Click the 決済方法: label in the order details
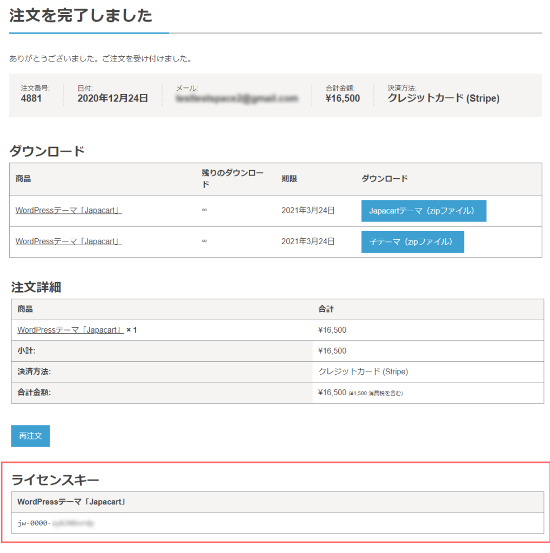This screenshot has height=553, width=550. [x=34, y=372]
